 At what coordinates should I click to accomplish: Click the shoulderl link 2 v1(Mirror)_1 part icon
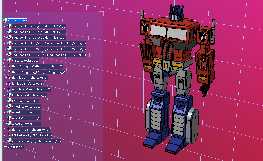click(x=9, y=43)
